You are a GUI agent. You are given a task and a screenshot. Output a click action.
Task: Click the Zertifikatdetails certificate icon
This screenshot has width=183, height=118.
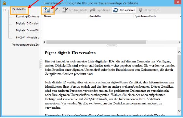(x=65, y=10)
